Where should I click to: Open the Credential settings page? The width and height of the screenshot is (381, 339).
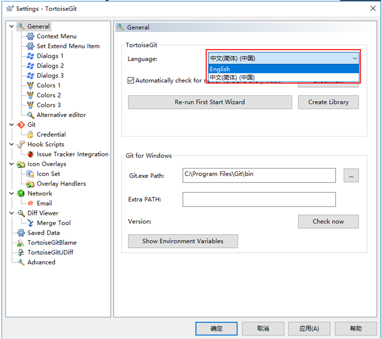point(51,134)
